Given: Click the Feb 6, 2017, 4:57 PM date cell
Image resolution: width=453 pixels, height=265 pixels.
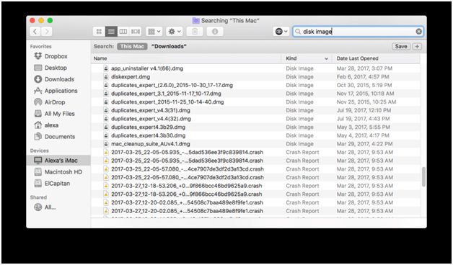Looking at the screenshot, I should pos(363,77).
